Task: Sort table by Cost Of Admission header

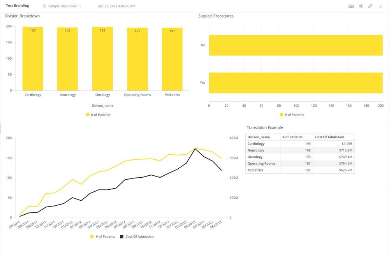Action: [x=329, y=137]
